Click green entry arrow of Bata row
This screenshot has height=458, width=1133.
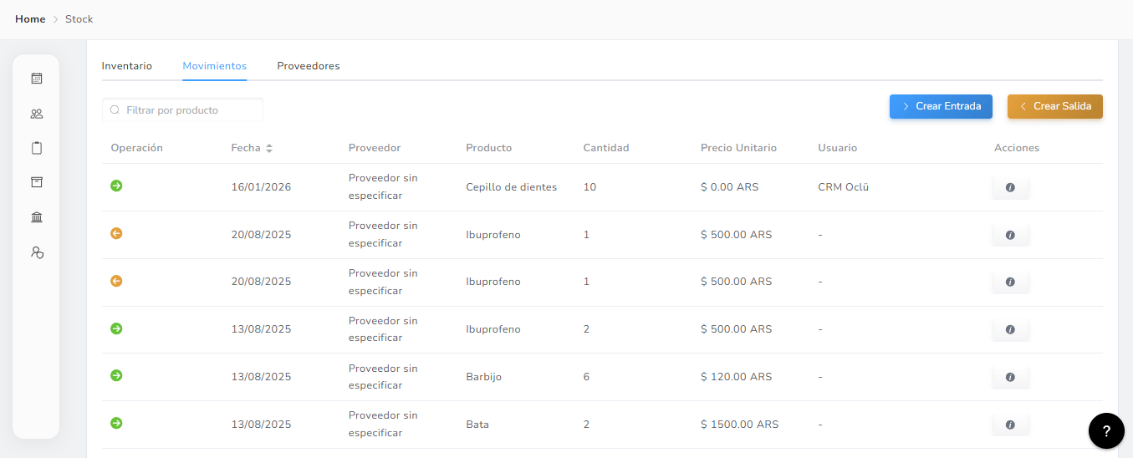tap(116, 423)
